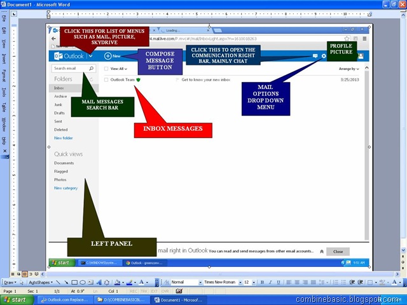
Task: Insert a Text Box from Drawing toolbar
Action: [90, 282]
